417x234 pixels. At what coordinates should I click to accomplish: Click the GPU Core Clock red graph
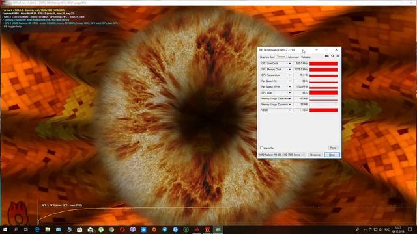323,64
